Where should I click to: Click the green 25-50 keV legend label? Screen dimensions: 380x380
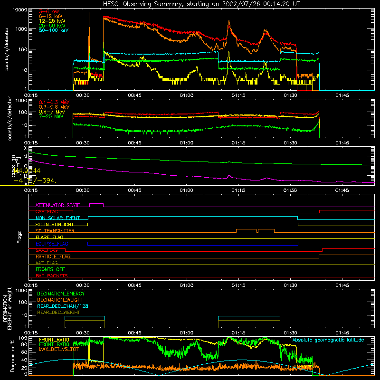coord(52,26)
